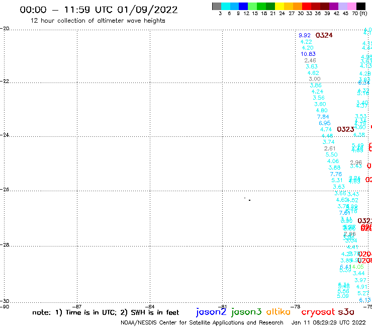Click the (ft) unit label in legend
Viewport: 372px width, 327px height.
pos(363,13)
